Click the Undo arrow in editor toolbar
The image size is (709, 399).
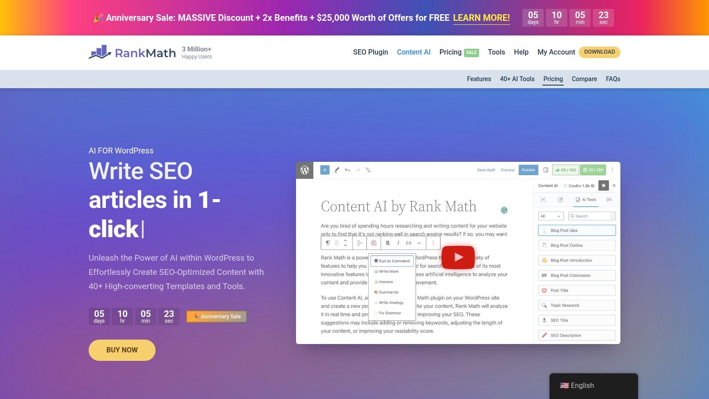coord(347,170)
